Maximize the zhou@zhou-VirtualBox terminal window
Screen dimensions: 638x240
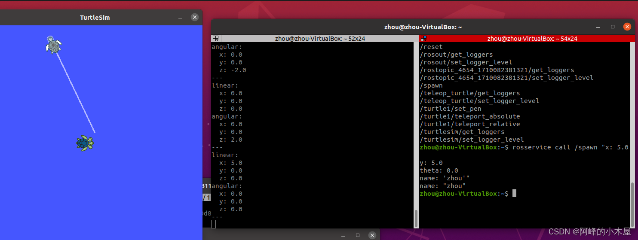[613, 27]
